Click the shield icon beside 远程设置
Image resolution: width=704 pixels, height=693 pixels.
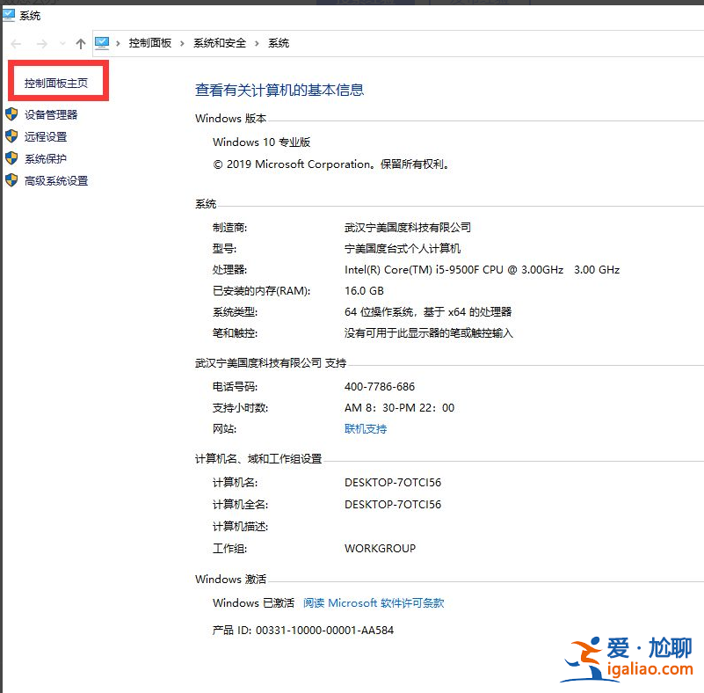(10, 136)
